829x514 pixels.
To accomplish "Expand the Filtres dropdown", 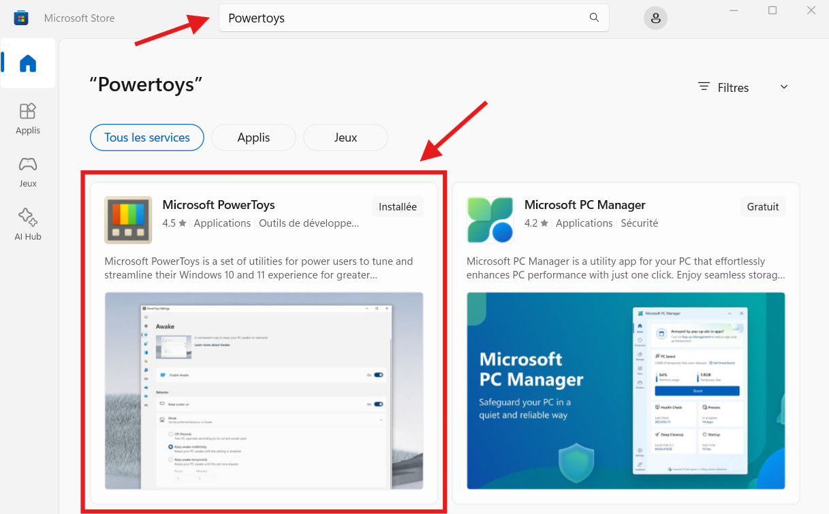I will click(742, 87).
